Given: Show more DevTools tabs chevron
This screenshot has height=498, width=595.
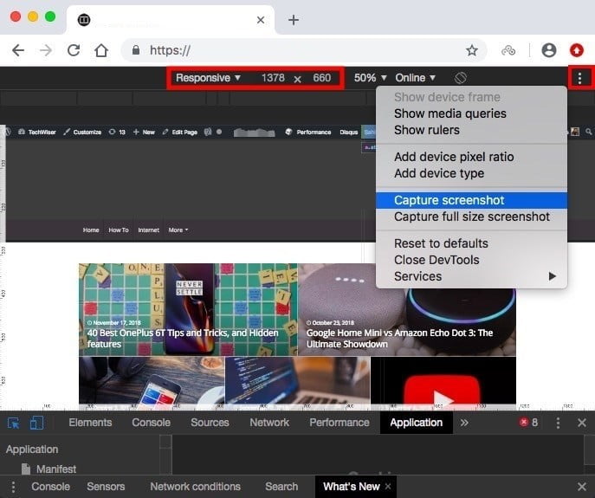Looking at the screenshot, I should pos(464,423).
